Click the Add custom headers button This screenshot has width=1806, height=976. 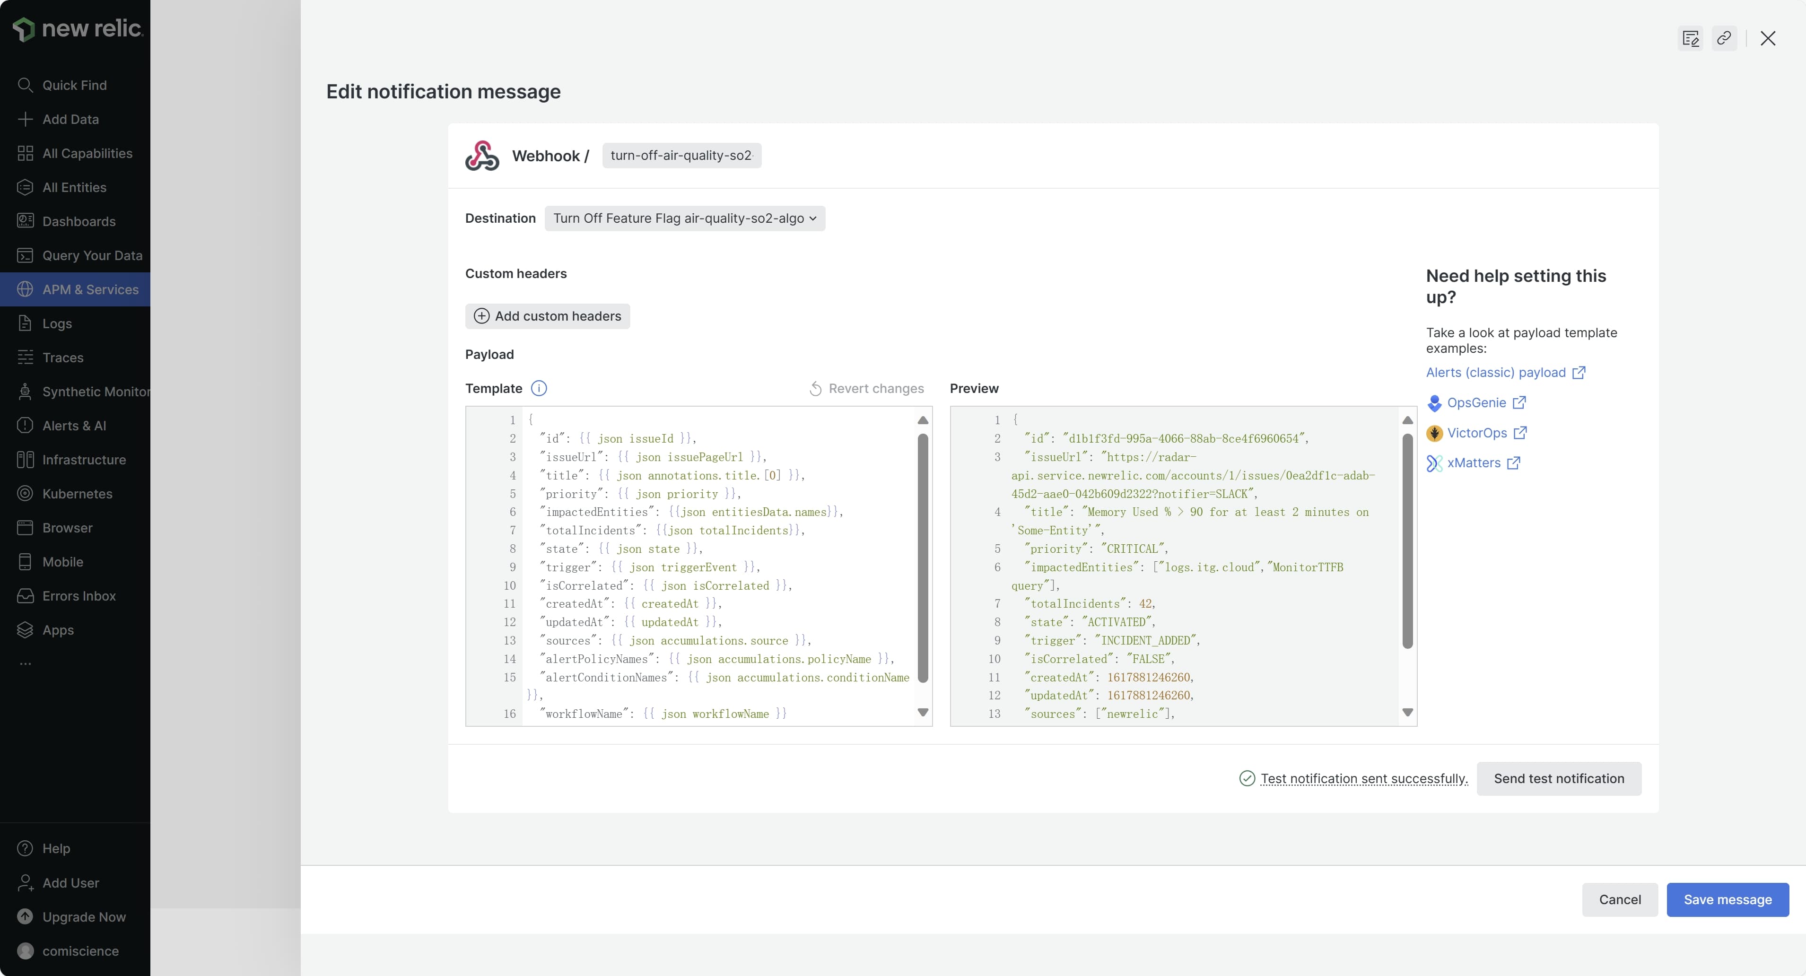(548, 316)
